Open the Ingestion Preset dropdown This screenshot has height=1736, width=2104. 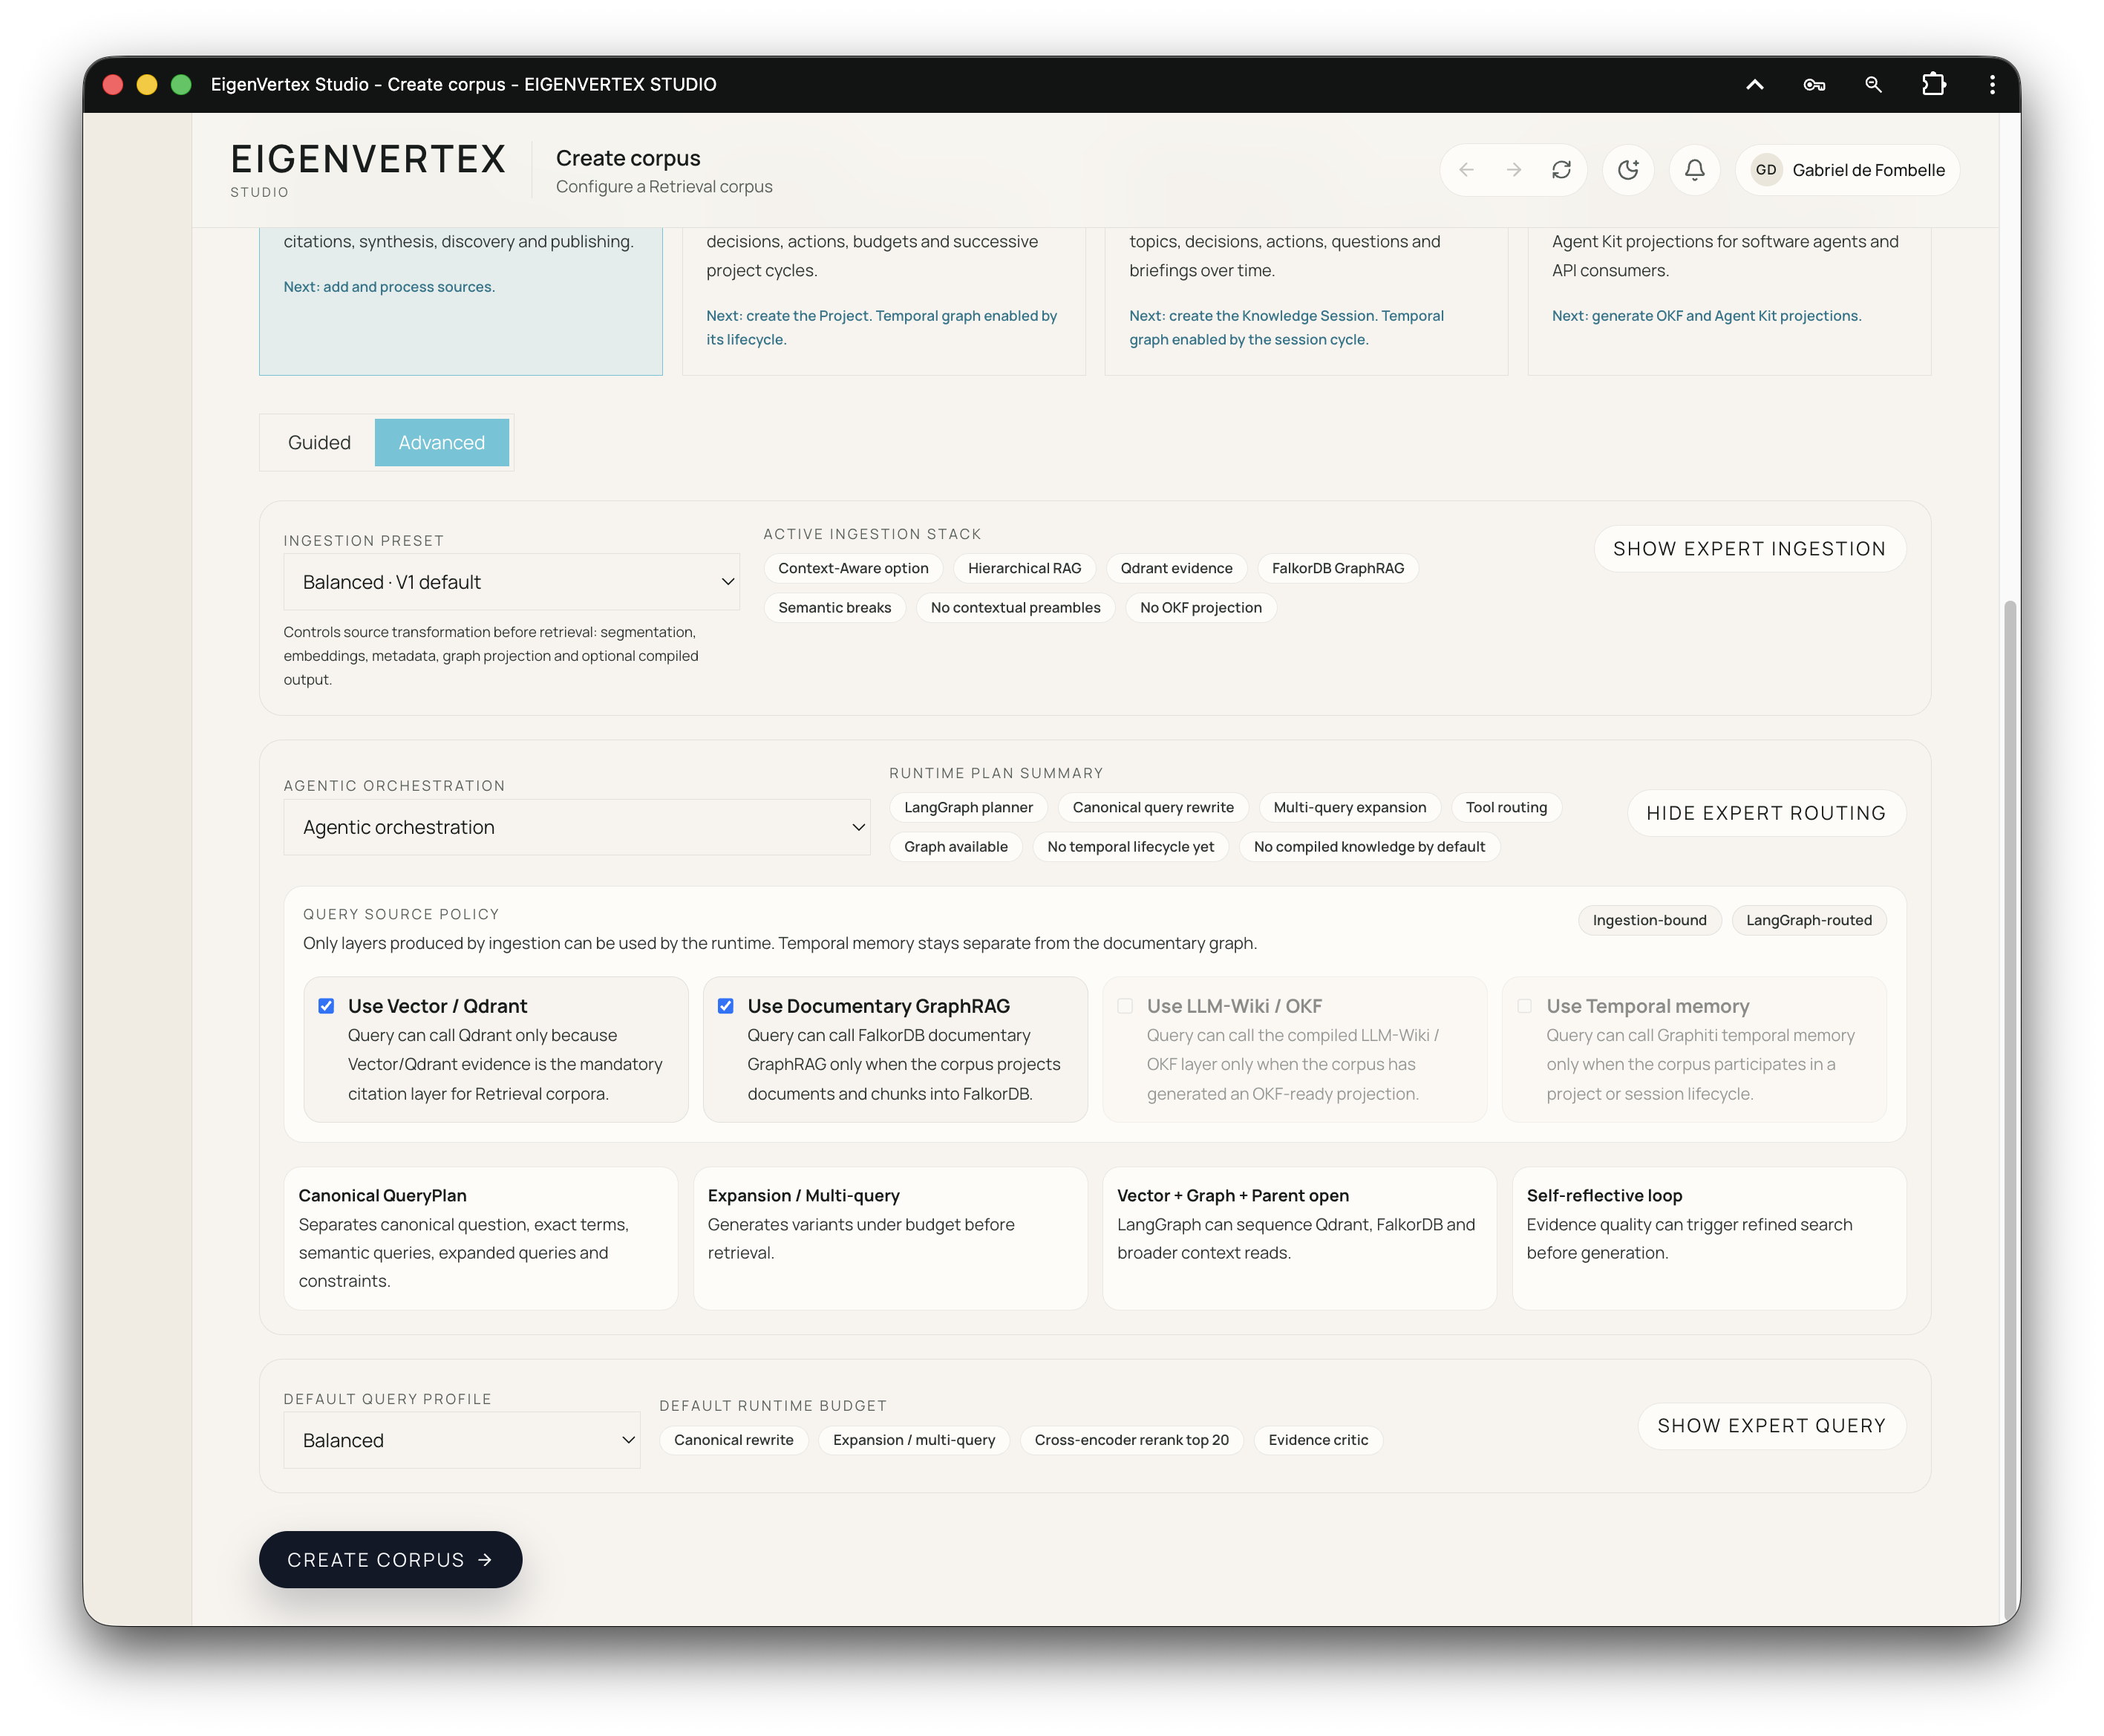512,582
